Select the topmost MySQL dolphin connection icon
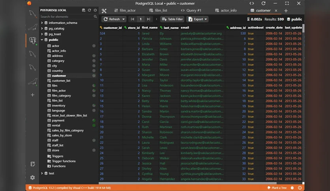The image size is (330, 191). [x=32, y=14]
